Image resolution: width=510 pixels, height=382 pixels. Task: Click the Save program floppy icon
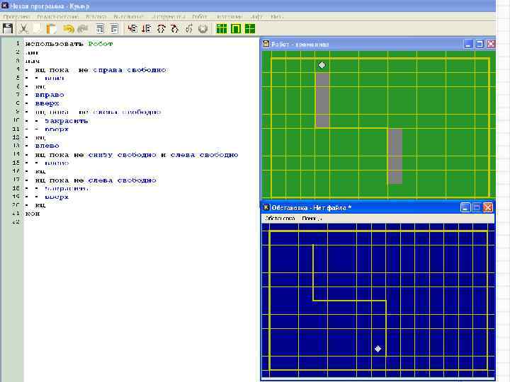(x=8, y=28)
